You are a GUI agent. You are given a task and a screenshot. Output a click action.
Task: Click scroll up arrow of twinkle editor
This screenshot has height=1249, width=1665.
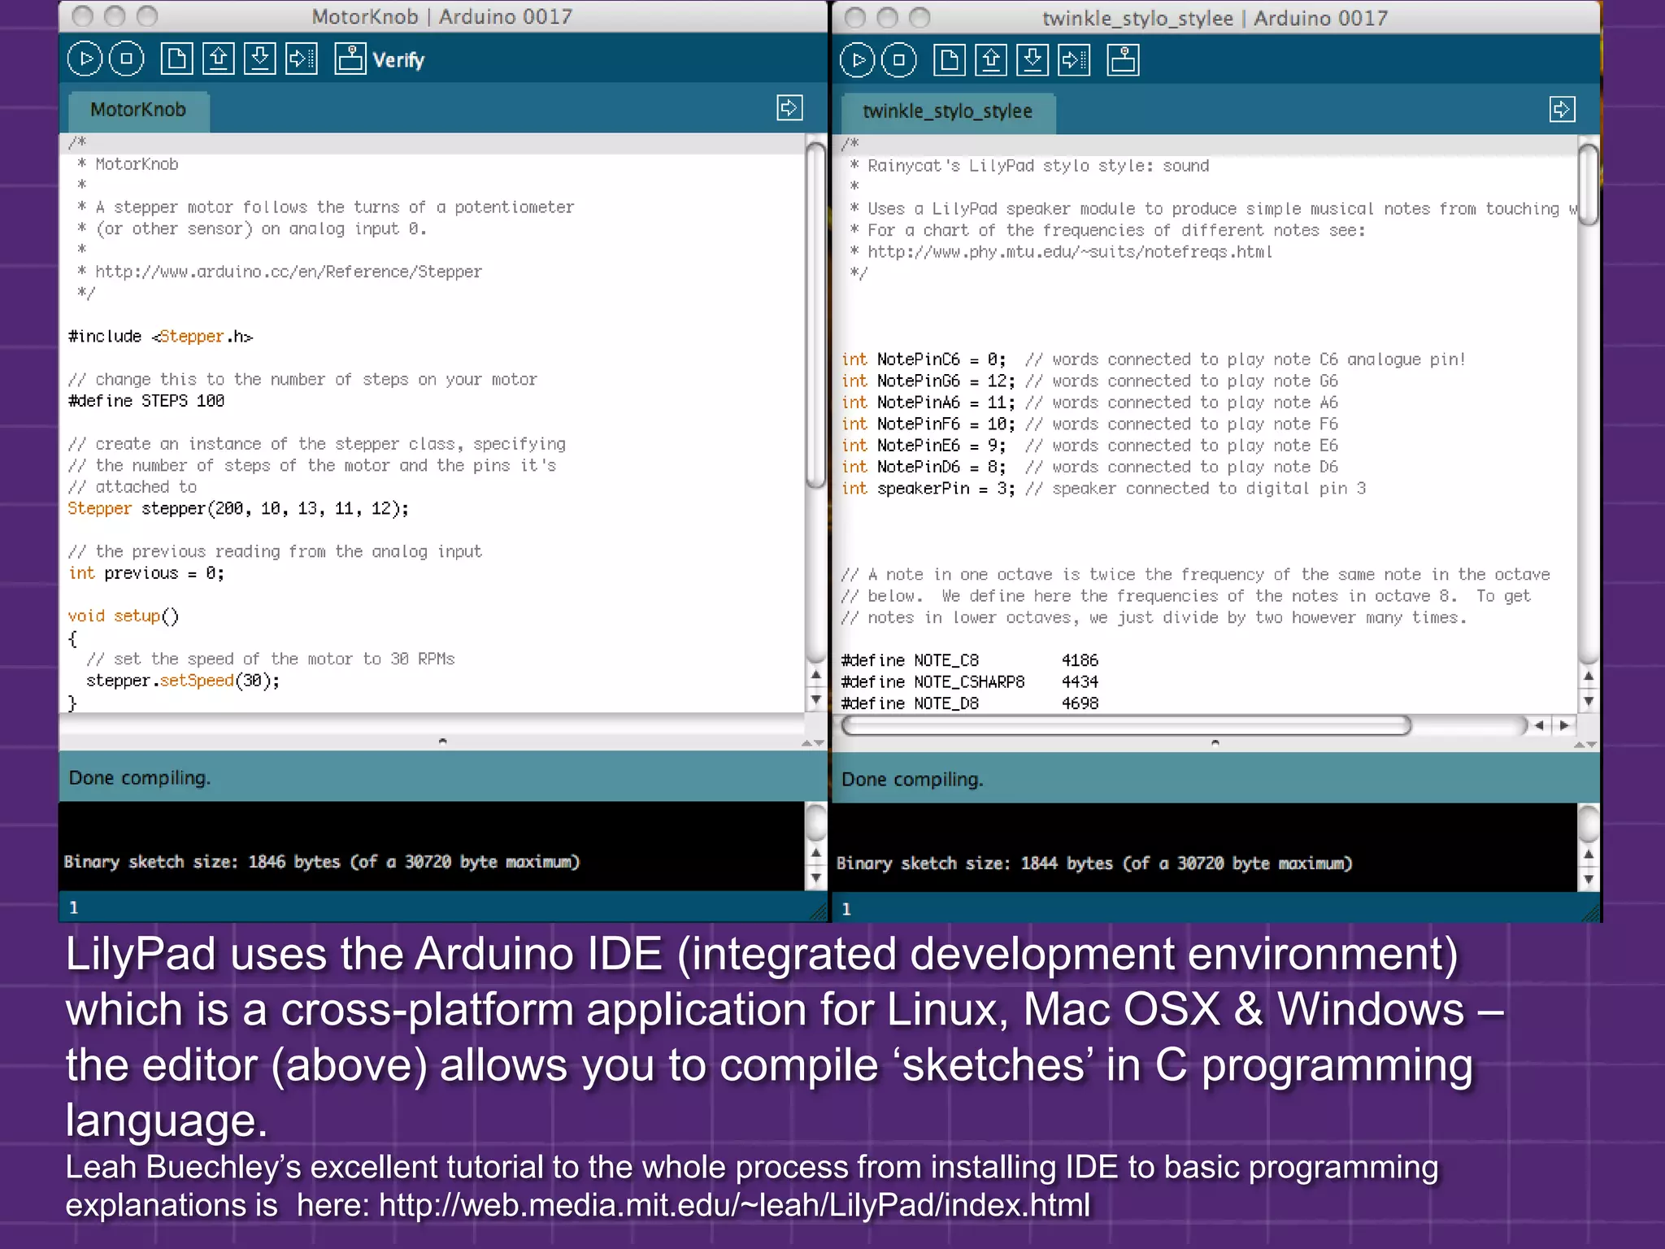1589,675
